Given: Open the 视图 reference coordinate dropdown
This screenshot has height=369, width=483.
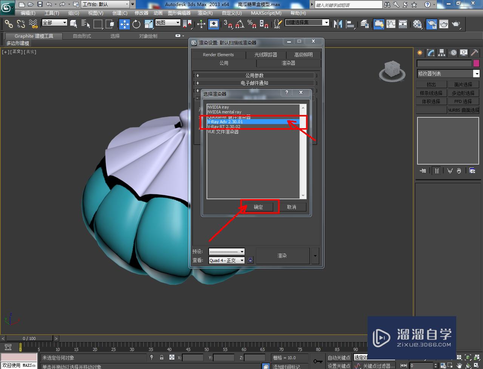Looking at the screenshot, I should (x=168, y=23).
